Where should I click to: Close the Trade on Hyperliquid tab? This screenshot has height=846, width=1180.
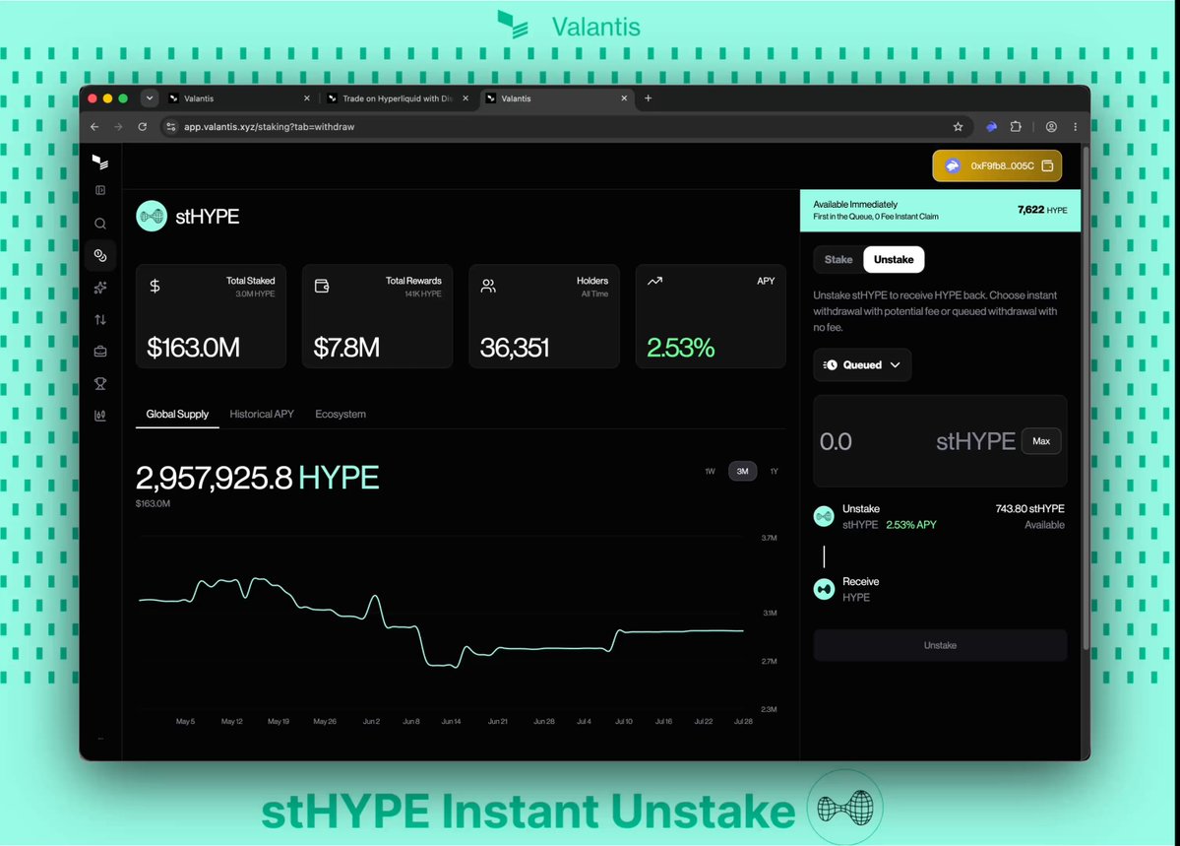click(x=466, y=98)
